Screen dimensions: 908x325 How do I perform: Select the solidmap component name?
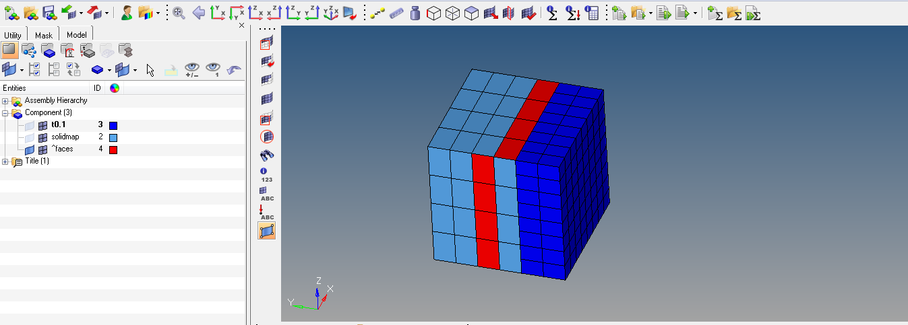click(x=65, y=137)
